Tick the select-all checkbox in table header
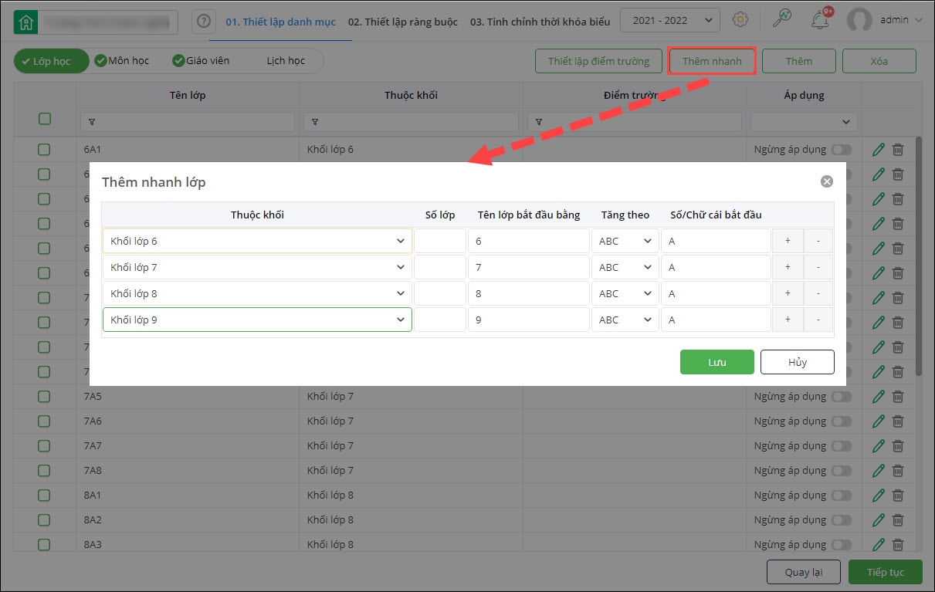 (x=45, y=119)
